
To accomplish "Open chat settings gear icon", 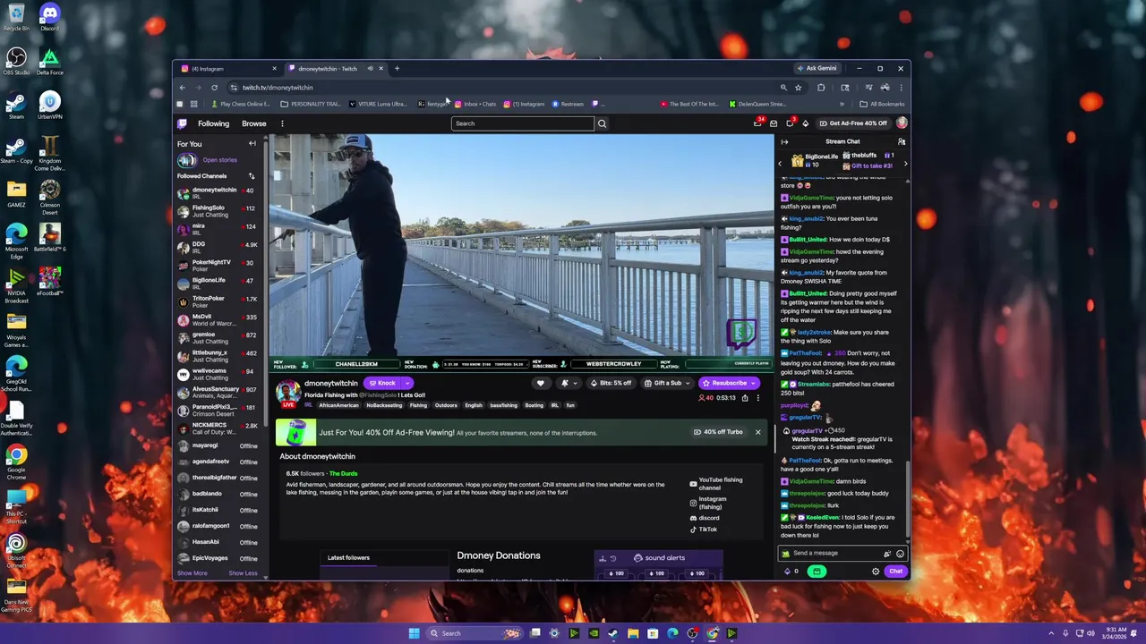I will 876,572.
